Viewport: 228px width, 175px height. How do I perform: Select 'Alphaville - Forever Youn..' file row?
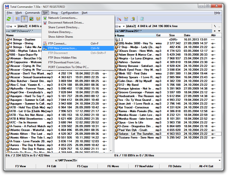[x=57, y=88]
